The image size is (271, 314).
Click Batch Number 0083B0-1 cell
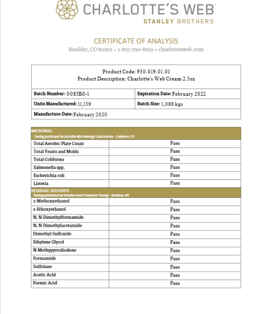click(x=83, y=94)
